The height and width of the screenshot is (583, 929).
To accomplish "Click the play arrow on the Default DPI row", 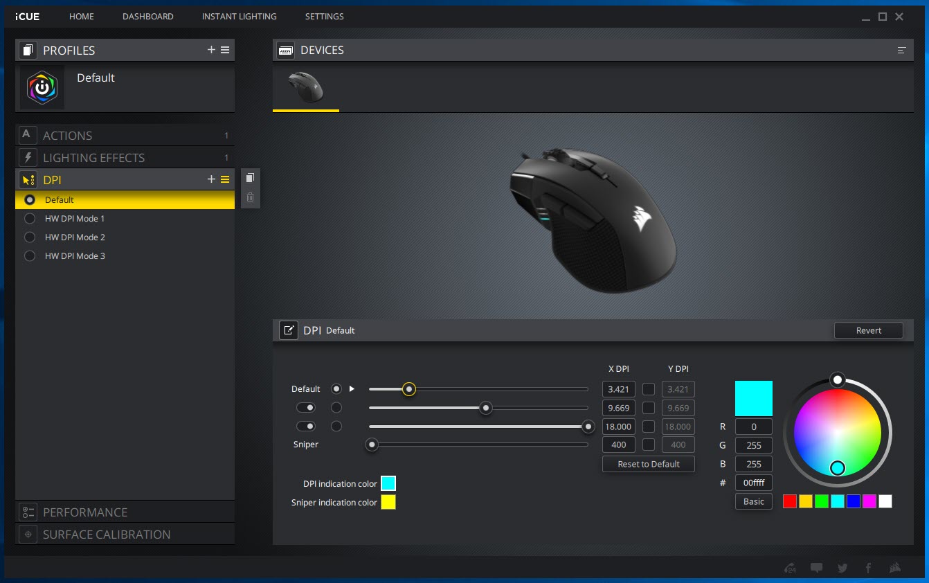I will pos(352,389).
